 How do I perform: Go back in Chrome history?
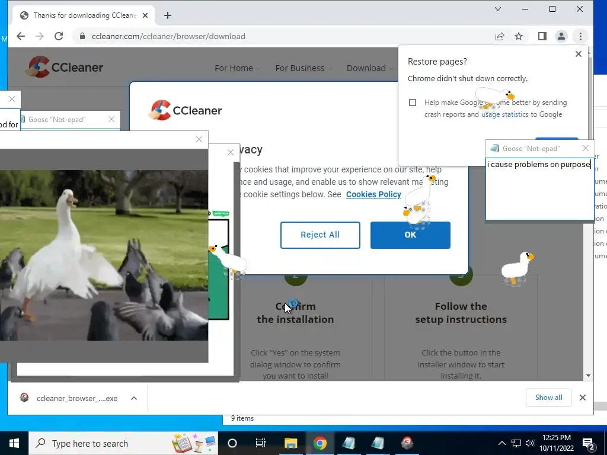21,36
